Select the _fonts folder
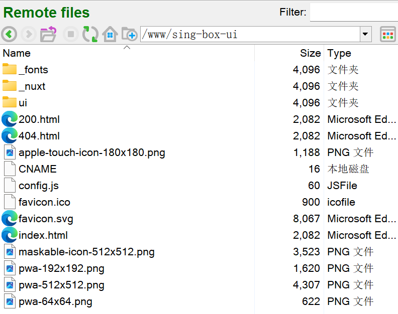Image resolution: width=398 pixels, height=314 pixels. pos(33,70)
